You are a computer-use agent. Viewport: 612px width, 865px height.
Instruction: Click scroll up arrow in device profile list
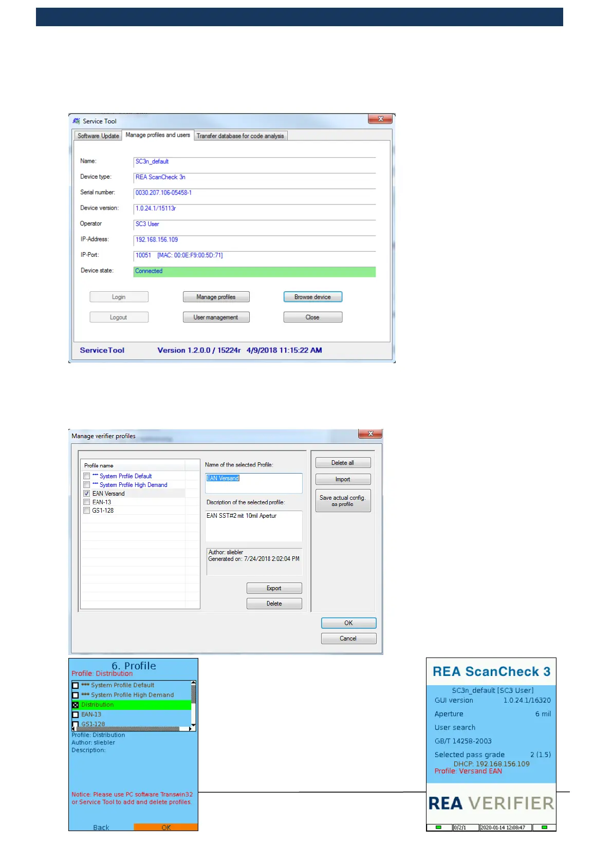(x=193, y=683)
